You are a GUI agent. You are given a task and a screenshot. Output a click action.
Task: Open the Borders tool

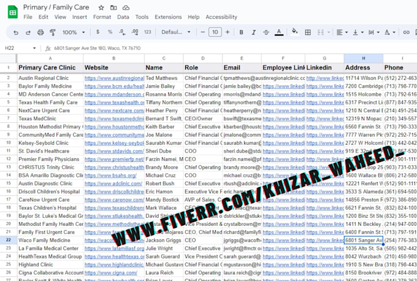(x=308, y=32)
